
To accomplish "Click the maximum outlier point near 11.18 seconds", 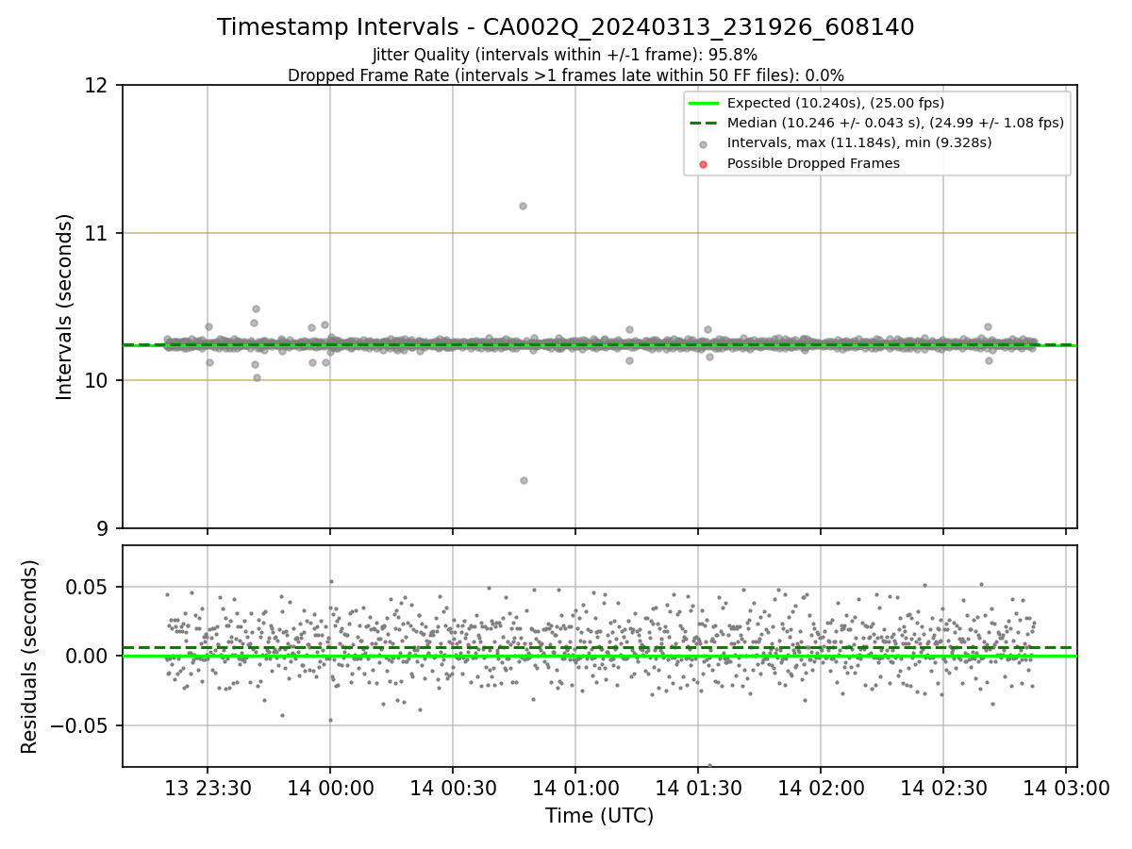I will (523, 206).
